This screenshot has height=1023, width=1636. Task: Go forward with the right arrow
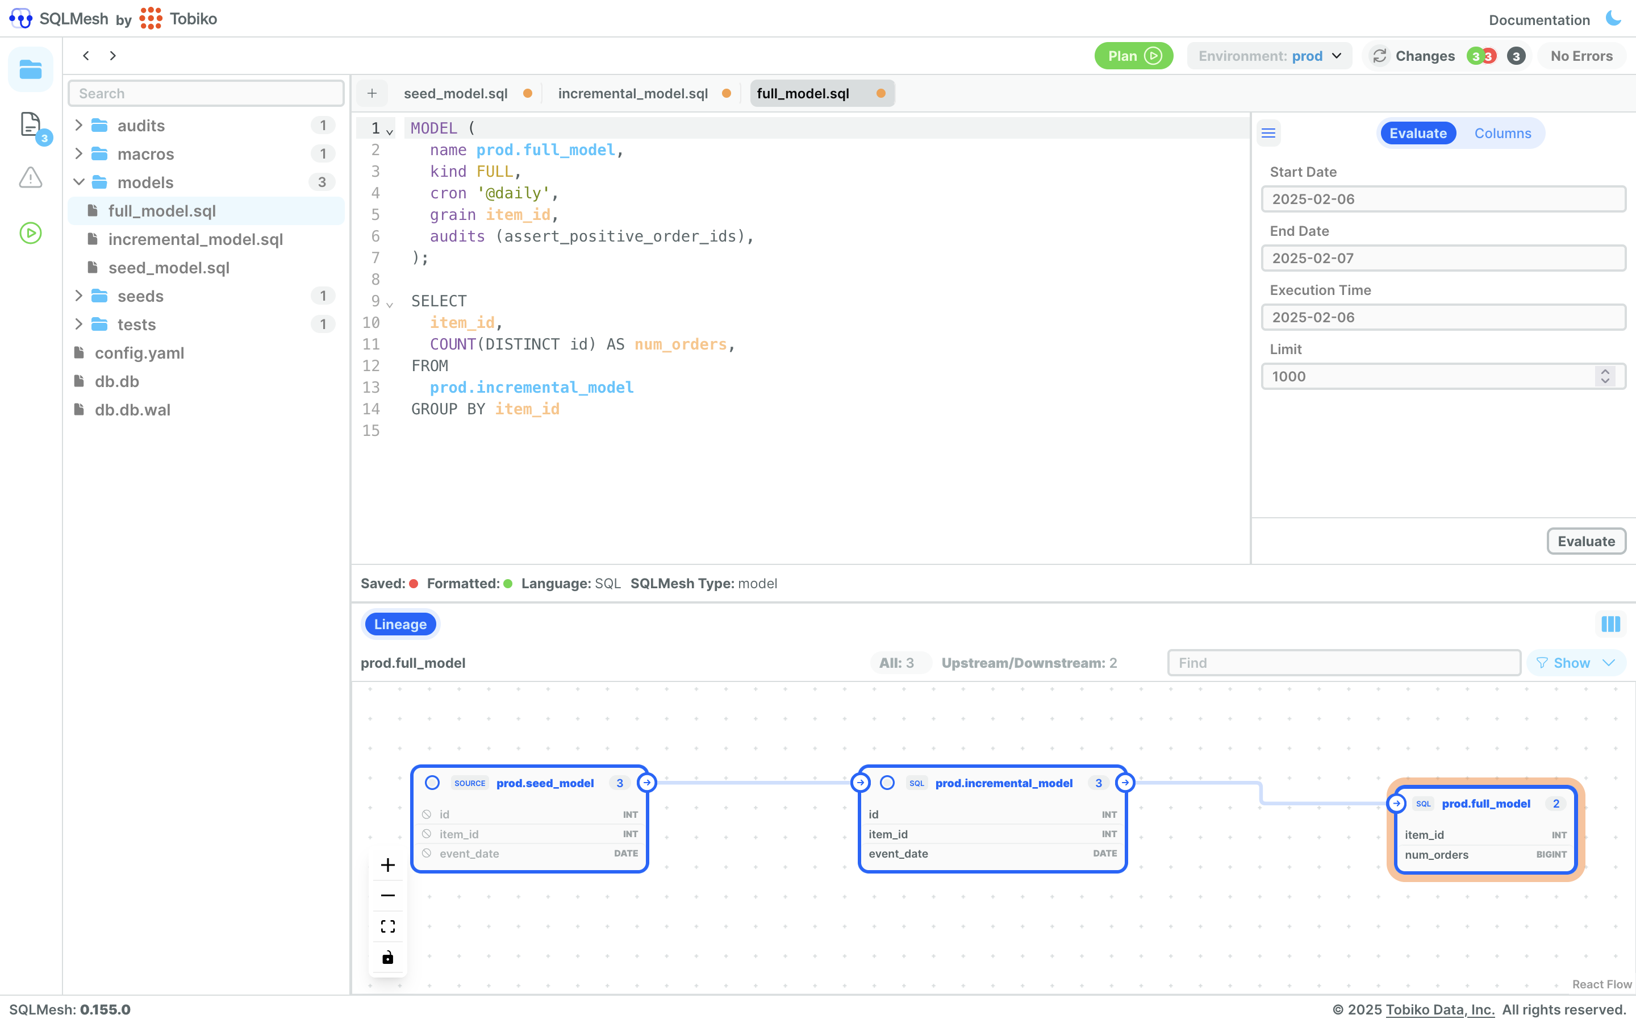click(x=112, y=56)
